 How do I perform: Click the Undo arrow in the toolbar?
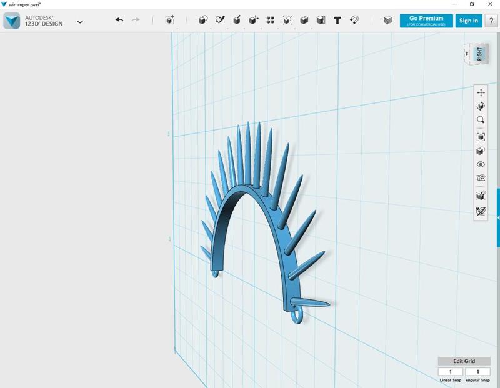(119, 20)
